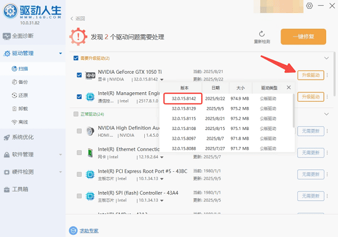Click the 全面诊断 sidebar icon
Image resolution: width=338 pixels, height=237 pixels.
click(x=6, y=37)
